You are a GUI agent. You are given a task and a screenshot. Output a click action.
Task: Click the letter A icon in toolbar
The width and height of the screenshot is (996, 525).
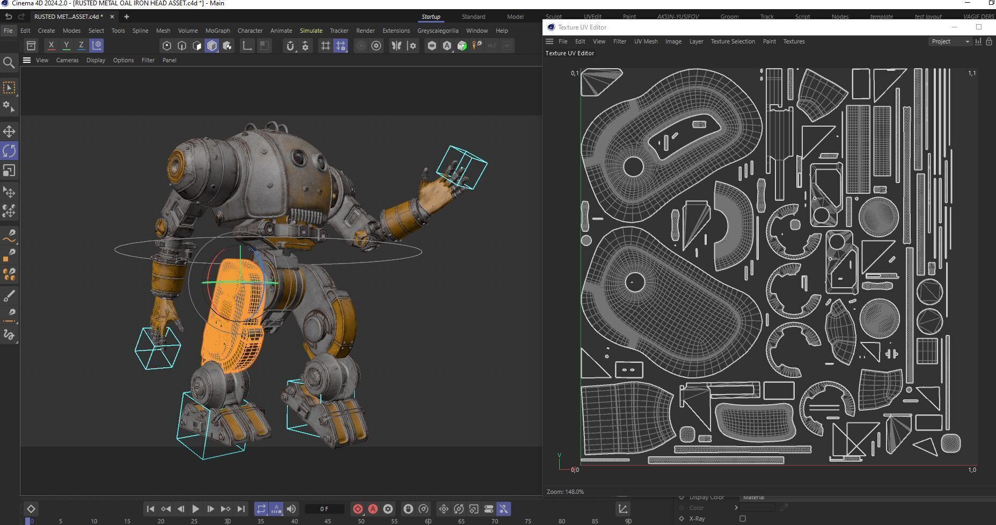tap(447, 46)
